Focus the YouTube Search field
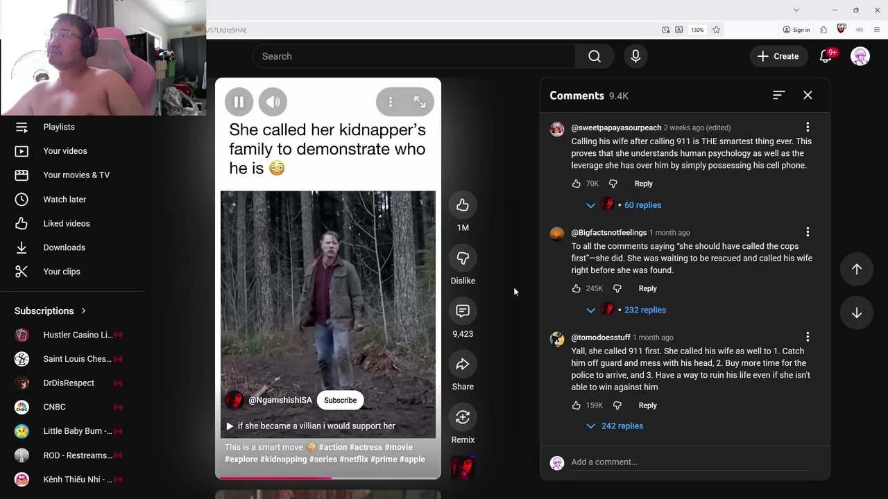The height and width of the screenshot is (499, 888). tap(414, 56)
